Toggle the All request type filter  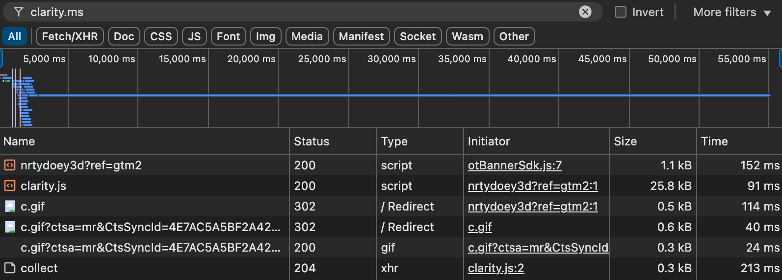click(15, 37)
